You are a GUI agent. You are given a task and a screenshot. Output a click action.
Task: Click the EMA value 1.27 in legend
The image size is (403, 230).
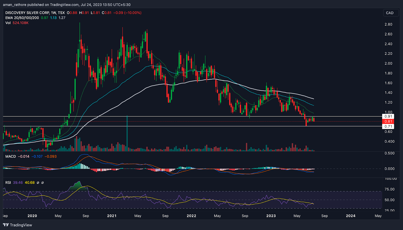coord(62,18)
